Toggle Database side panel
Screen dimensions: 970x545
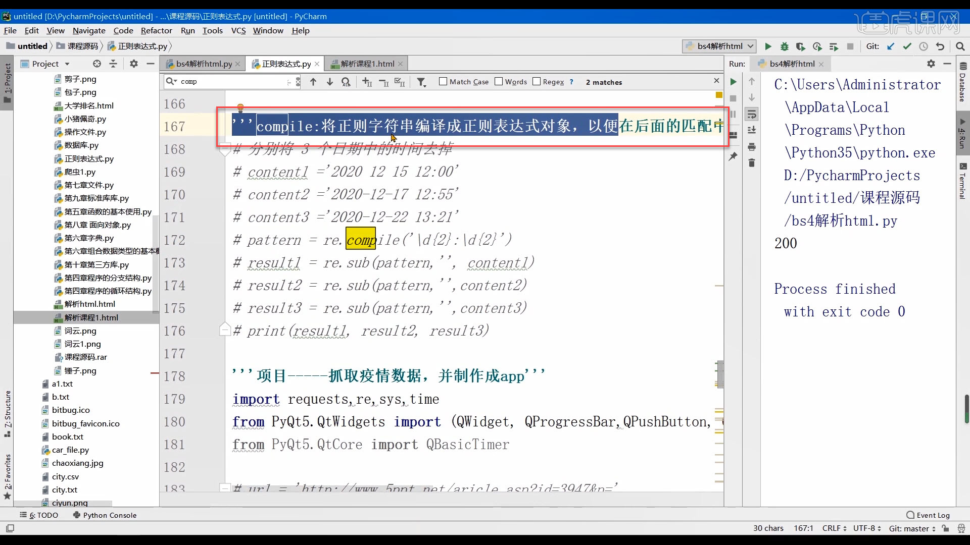click(962, 83)
